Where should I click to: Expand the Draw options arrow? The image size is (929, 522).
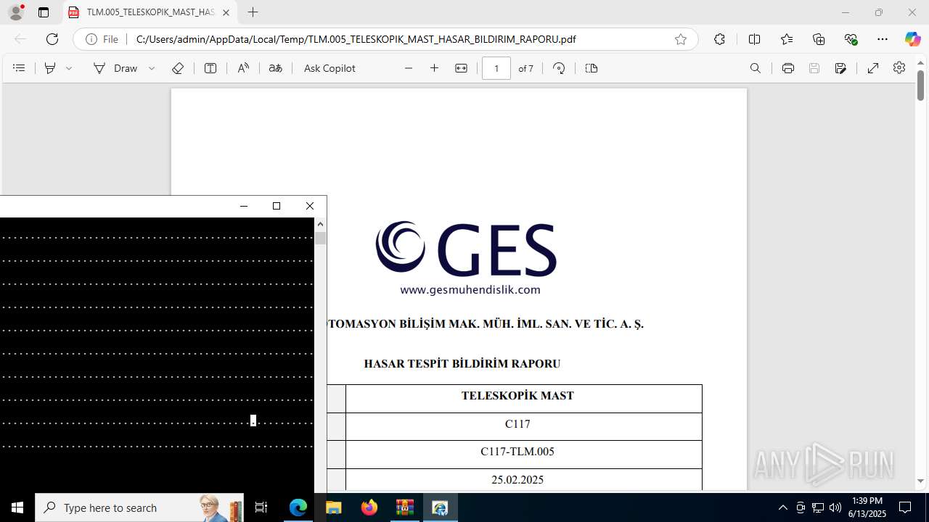pyautogui.click(x=152, y=68)
